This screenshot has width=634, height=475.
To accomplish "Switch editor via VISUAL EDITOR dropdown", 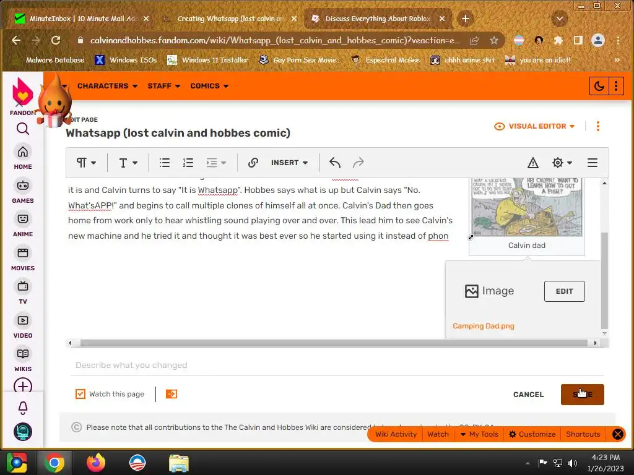I will pos(534,126).
